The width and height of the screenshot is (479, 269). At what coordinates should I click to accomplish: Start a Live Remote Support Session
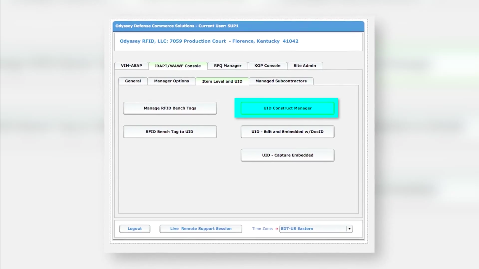[201, 228]
